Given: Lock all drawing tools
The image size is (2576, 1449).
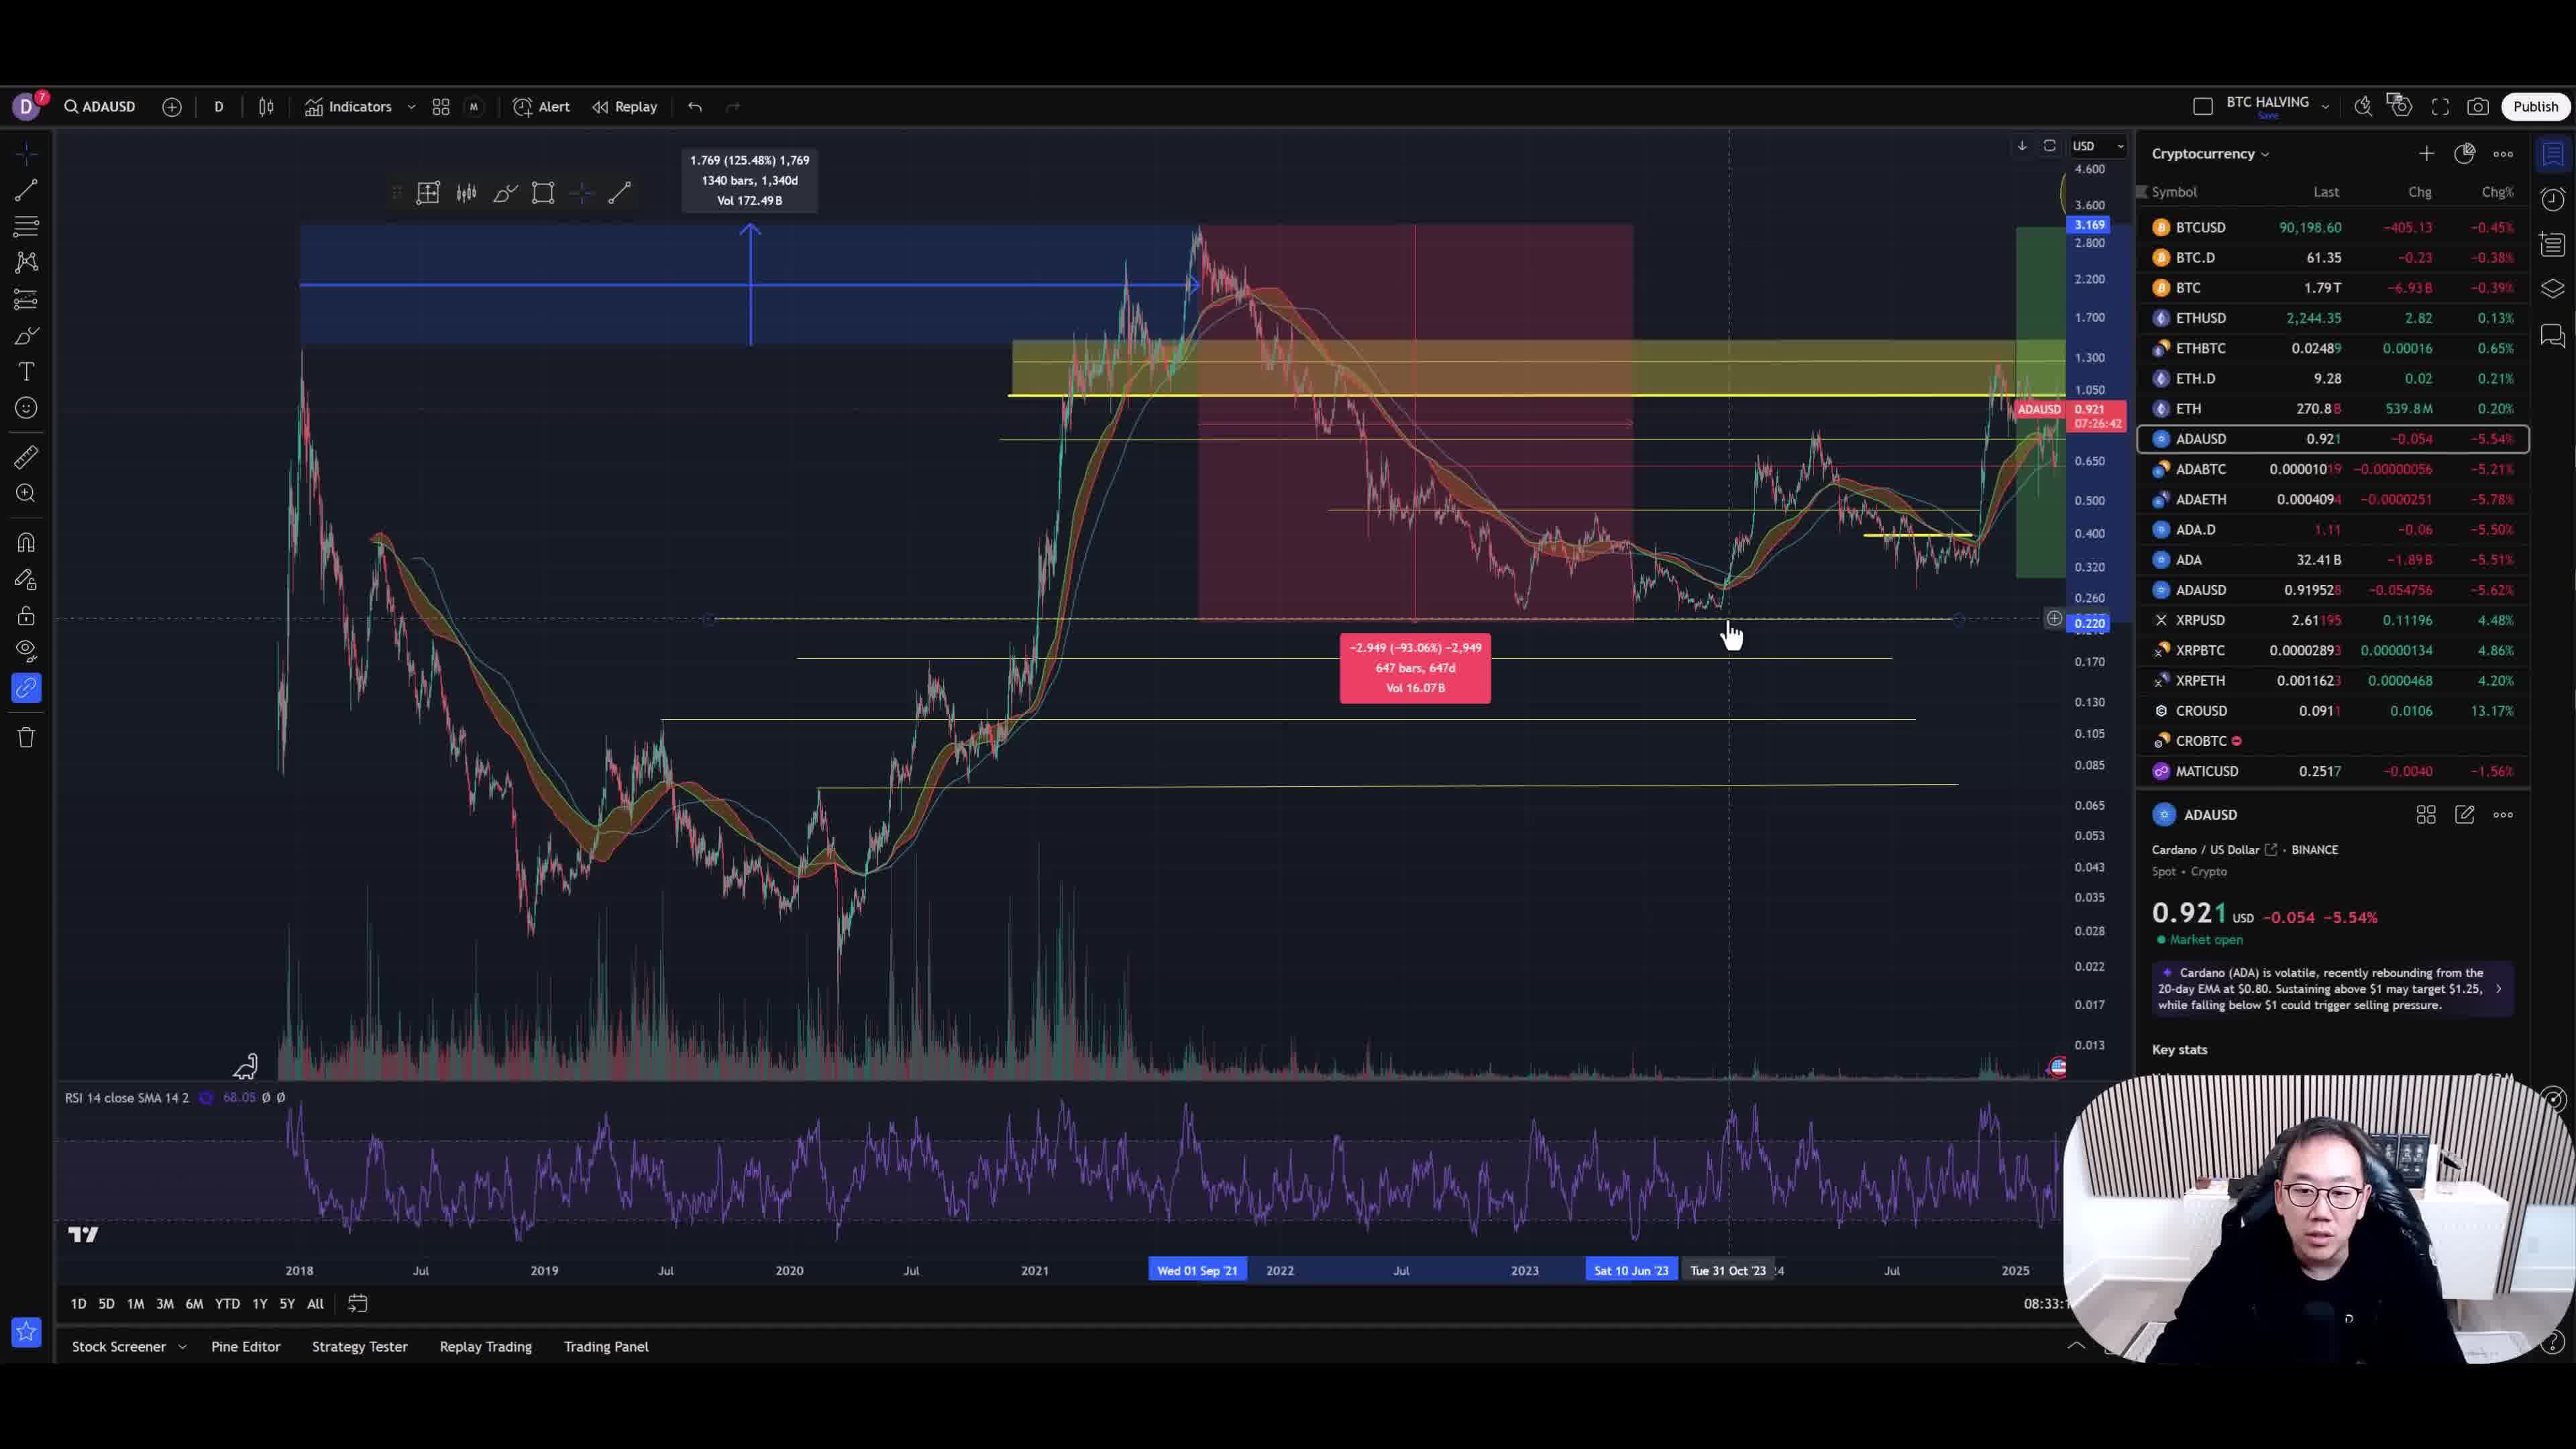Looking at the screenshot, I should [x=26, y=615].
